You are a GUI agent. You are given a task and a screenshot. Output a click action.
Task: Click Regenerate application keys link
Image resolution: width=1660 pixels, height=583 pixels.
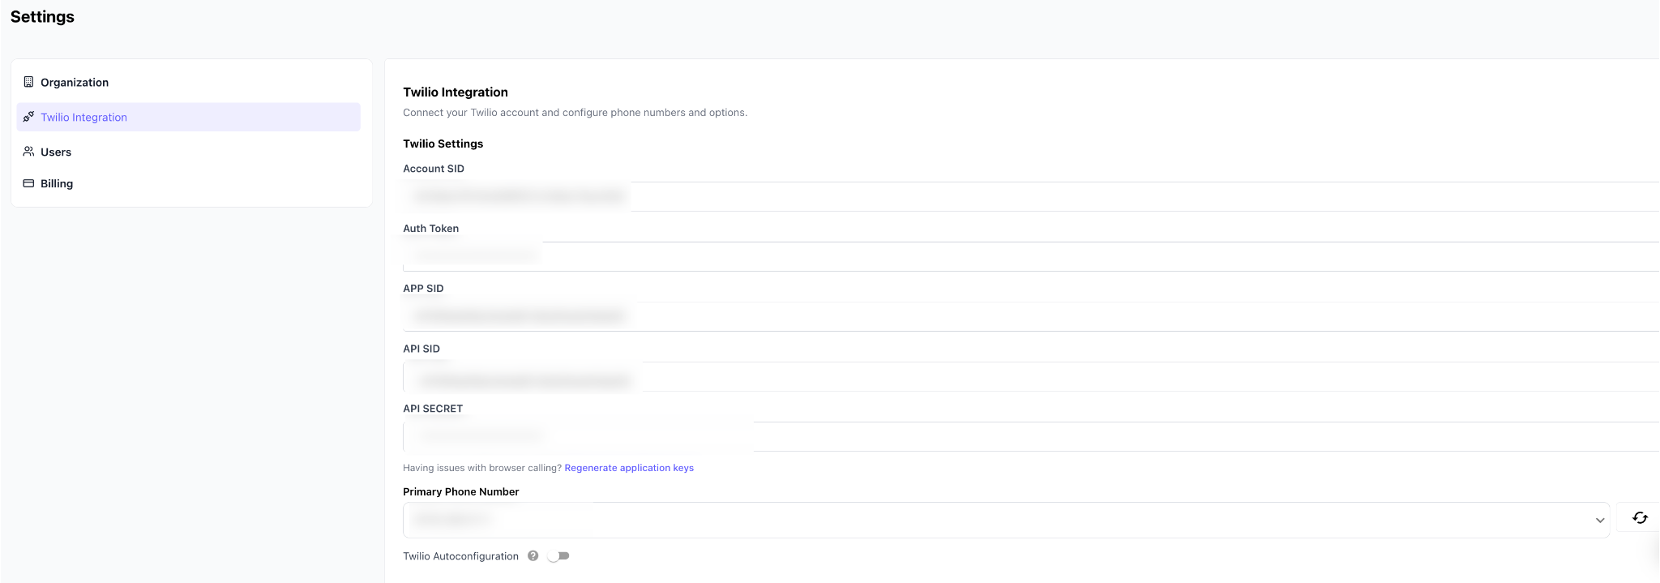pos(629,468)
